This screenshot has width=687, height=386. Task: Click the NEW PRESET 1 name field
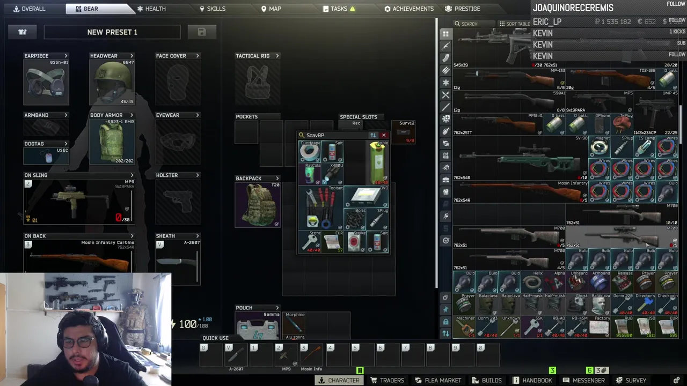click(112, 32)
